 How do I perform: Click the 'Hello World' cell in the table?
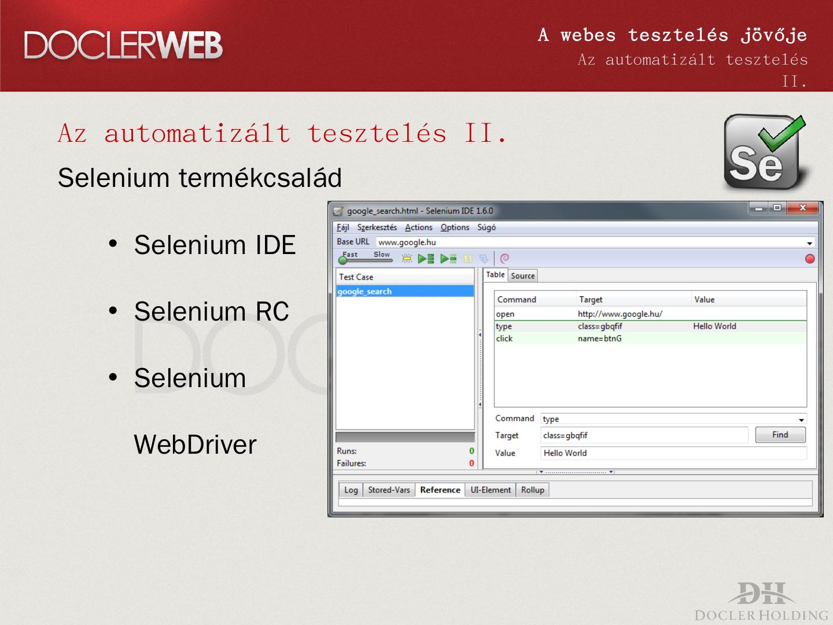point(714,326)
